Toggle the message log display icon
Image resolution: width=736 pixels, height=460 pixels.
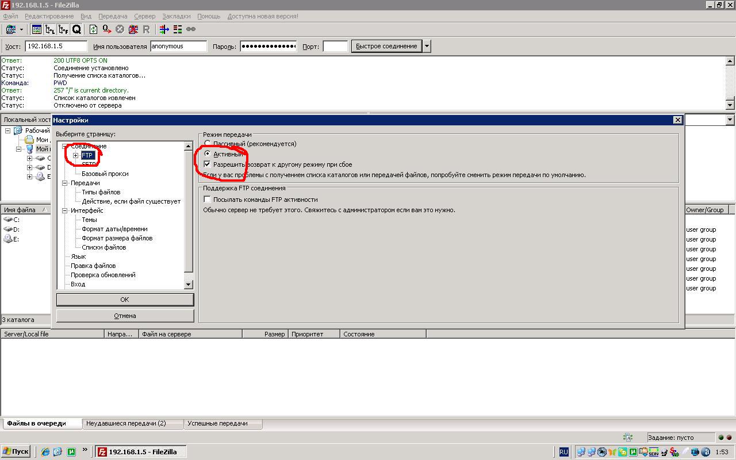[x=37, y=29]
